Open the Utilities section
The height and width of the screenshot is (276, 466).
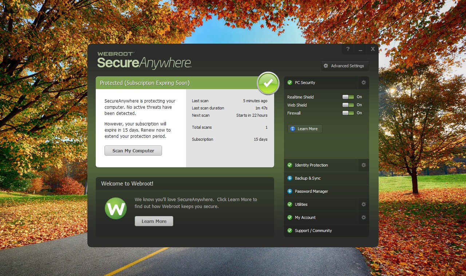coord(301,204)
